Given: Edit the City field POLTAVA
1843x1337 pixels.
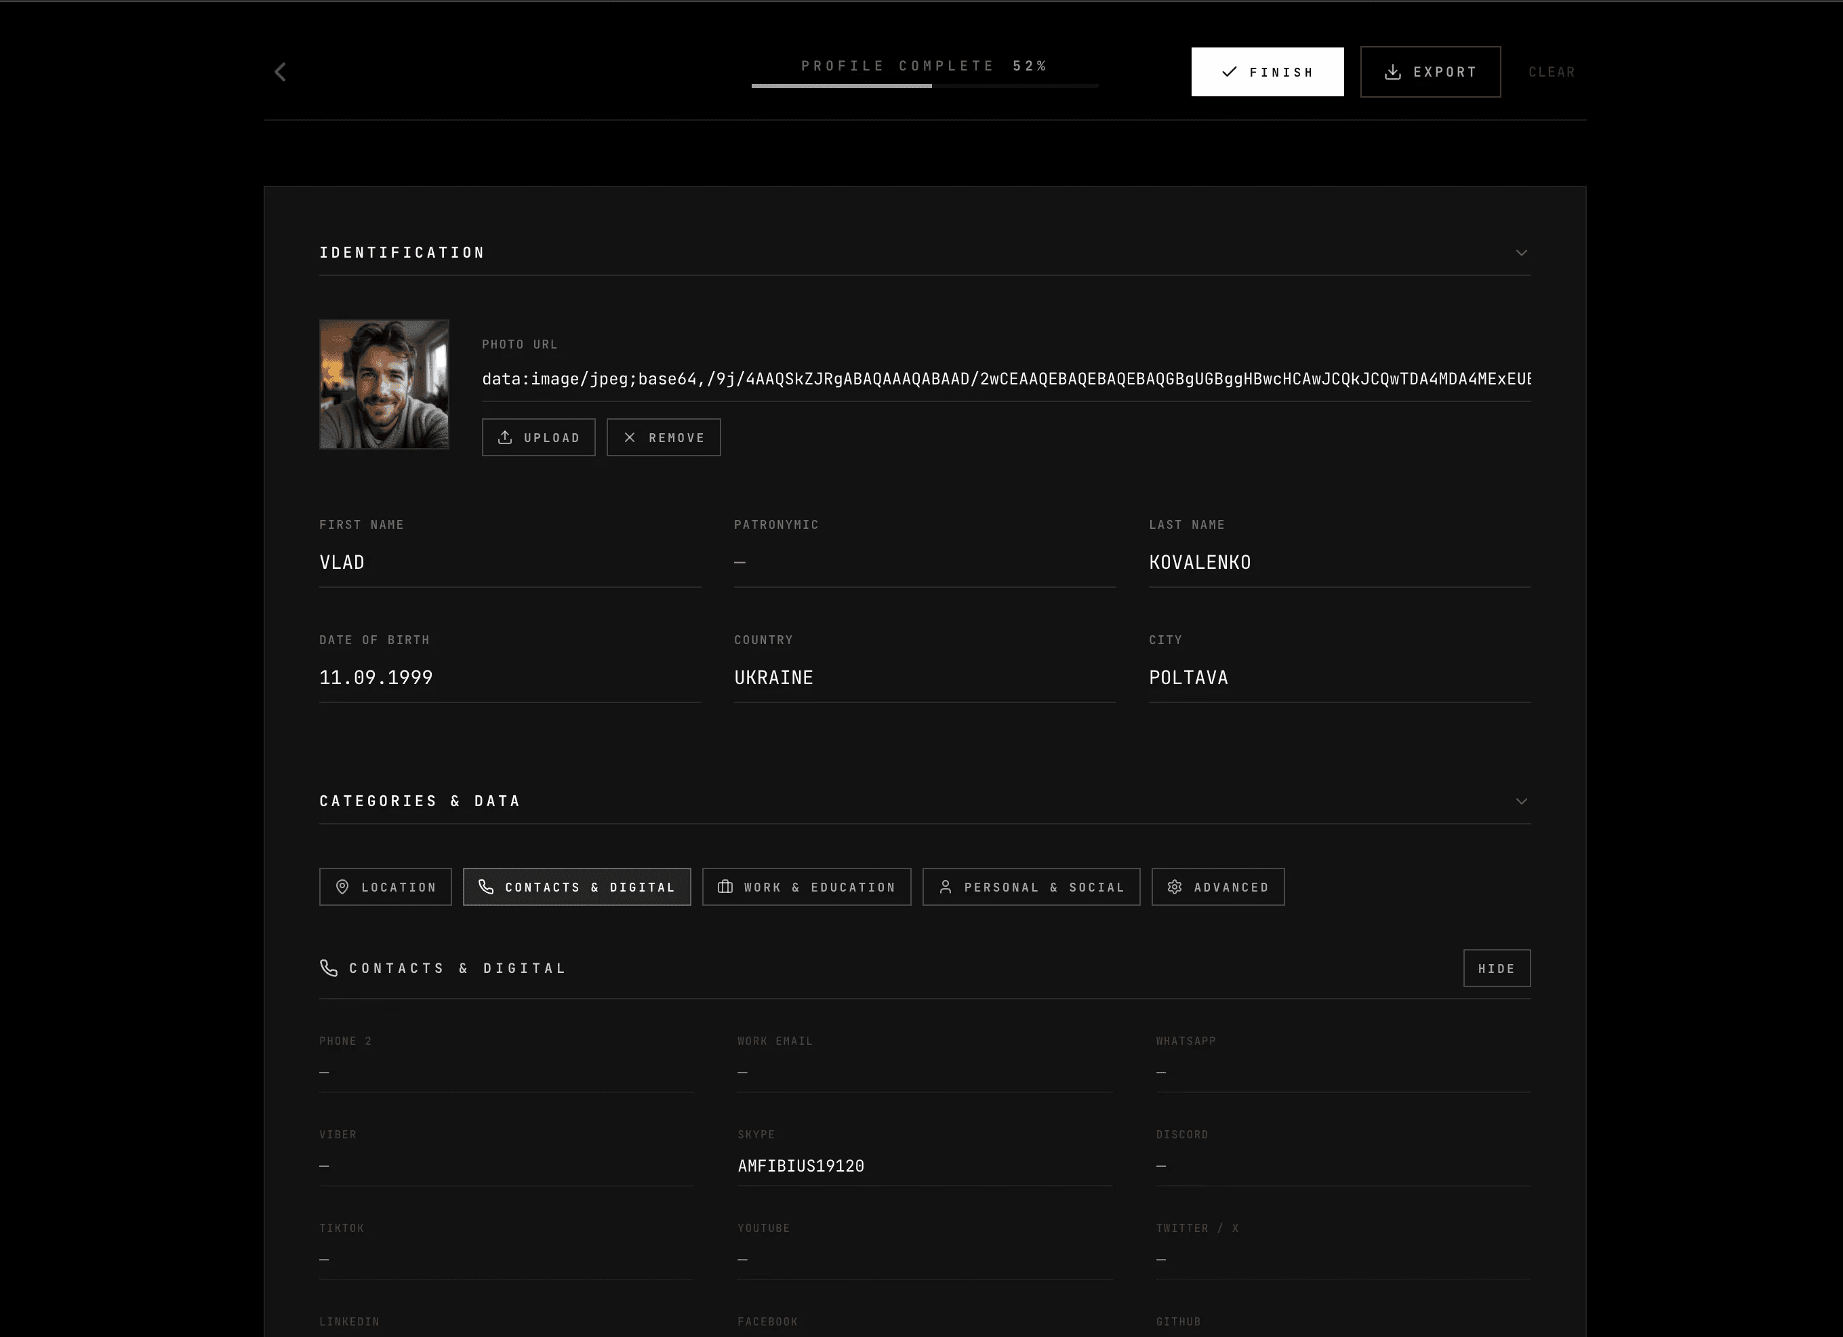Looking at the screenshot, I should pos(1339,678).
